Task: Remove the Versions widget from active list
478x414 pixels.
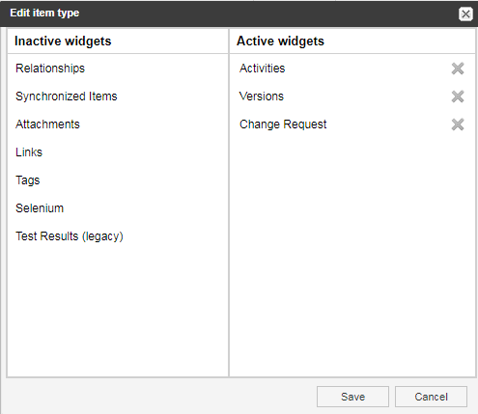Action: [x=458, y=97]
